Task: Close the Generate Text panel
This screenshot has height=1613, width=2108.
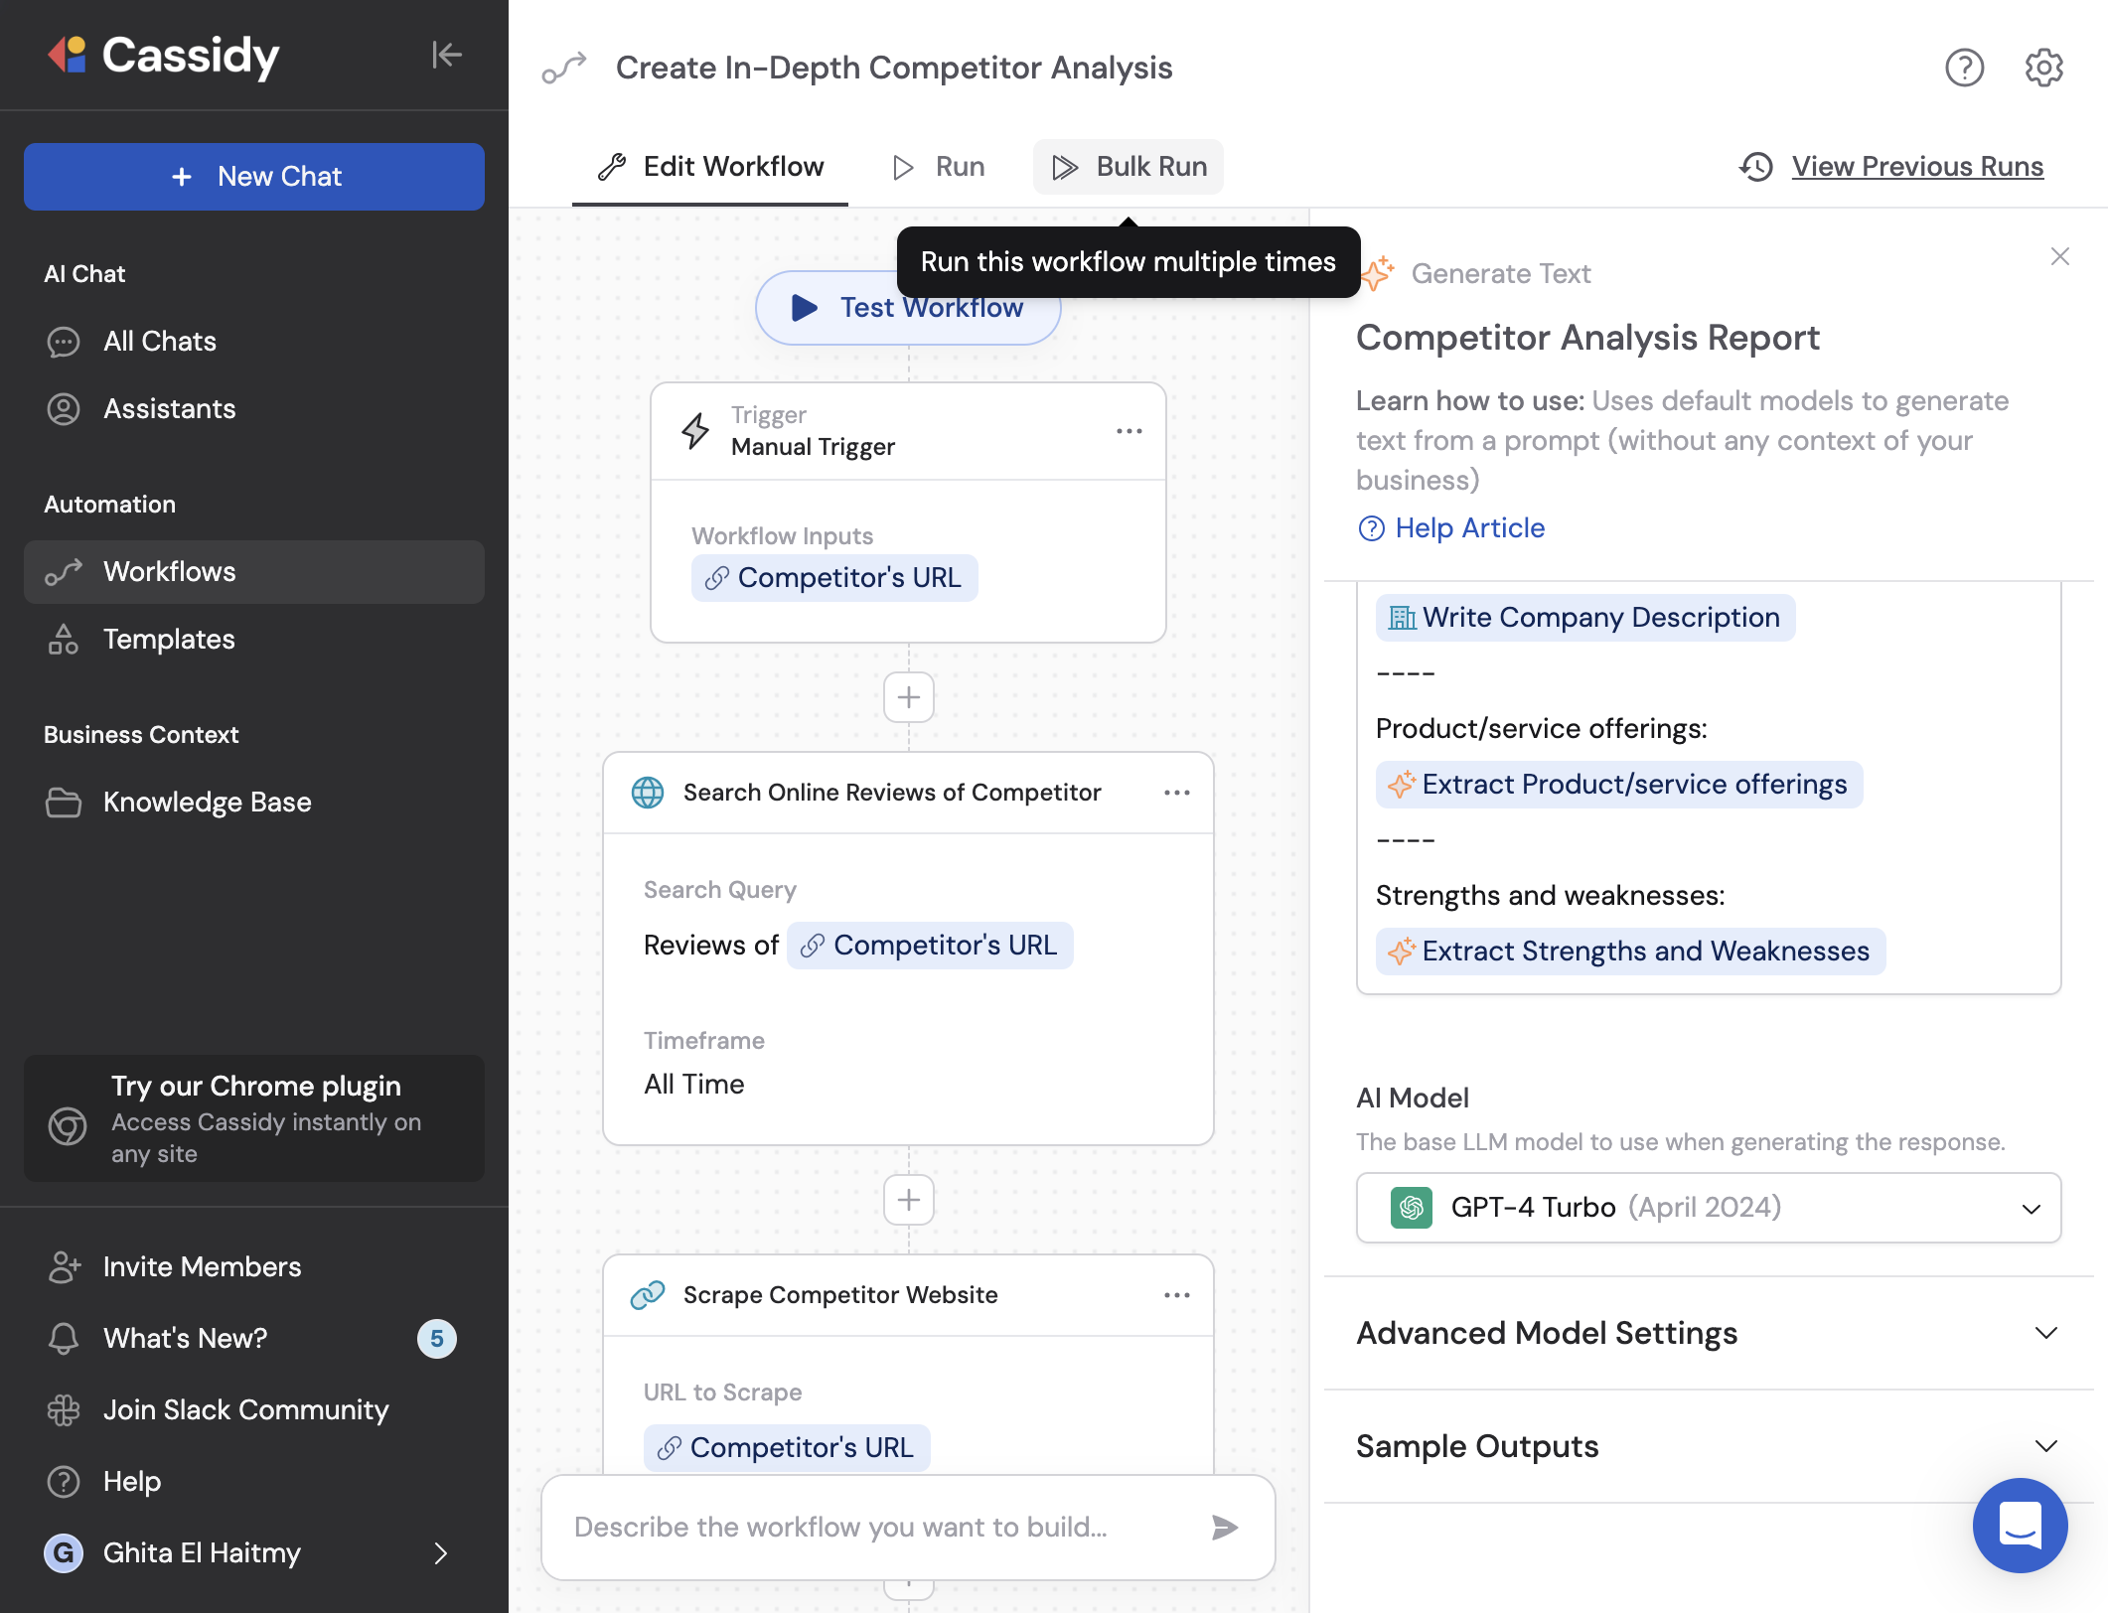Action: click(2060, 256)
